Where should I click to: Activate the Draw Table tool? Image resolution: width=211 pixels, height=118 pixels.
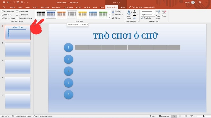(158, 15)
